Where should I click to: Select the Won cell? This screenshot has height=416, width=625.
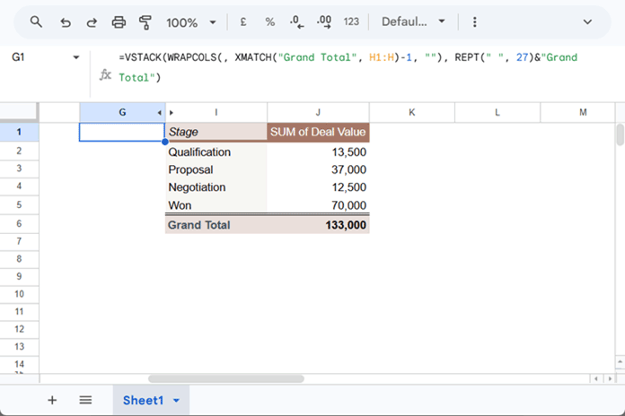pyautogui.click(x=216, y=204)
